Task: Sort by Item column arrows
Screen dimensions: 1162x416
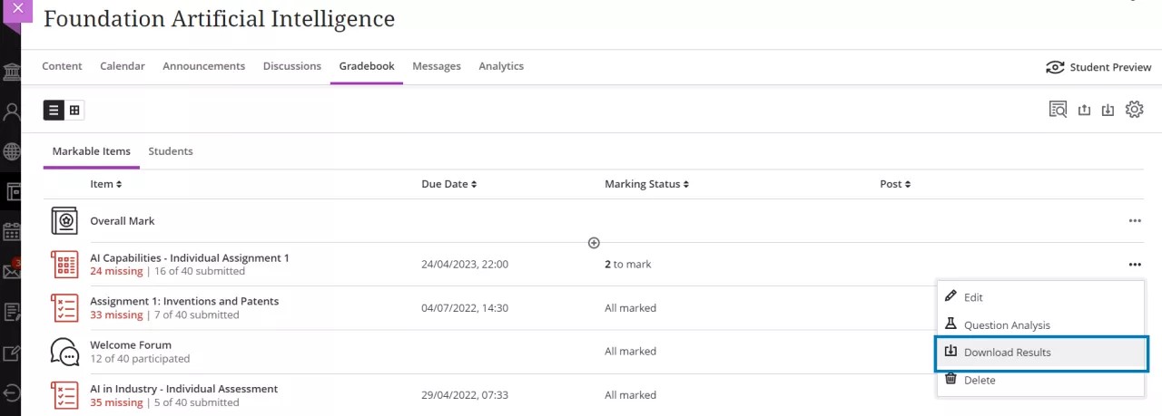Action: (x=118, y=185)
